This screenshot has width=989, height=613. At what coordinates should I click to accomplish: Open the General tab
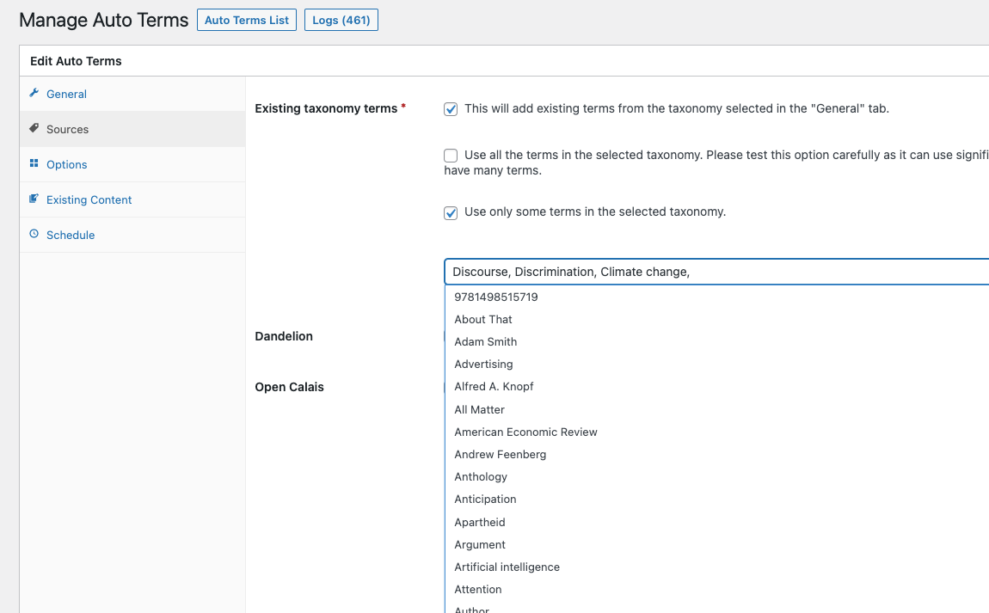pyautogui.click(x=66, y=94)
